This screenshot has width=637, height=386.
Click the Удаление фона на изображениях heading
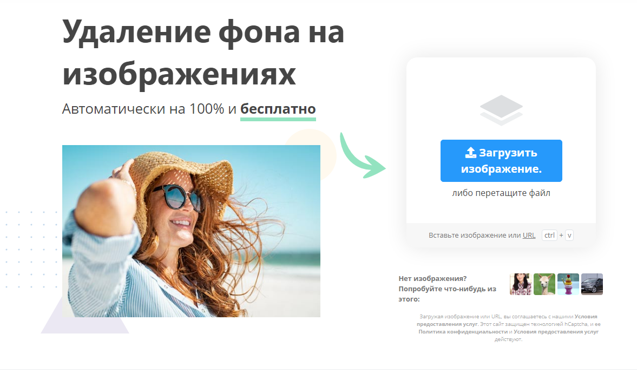tap(203, 53)
